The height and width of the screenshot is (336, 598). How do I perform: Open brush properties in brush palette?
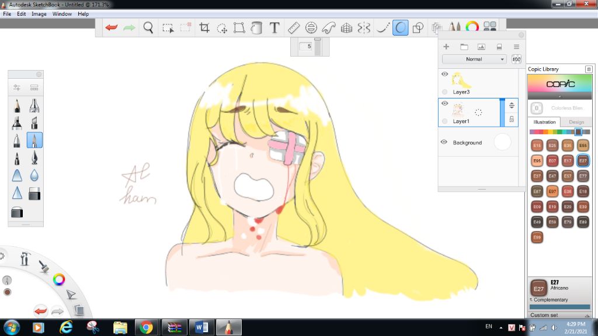(17, 87)
